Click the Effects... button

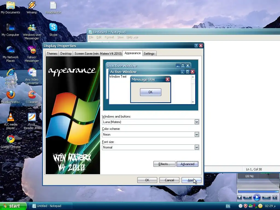(x=164, y=164)
